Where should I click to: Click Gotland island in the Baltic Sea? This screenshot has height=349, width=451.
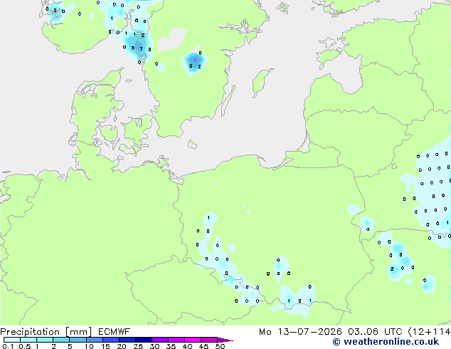[261, 82]
